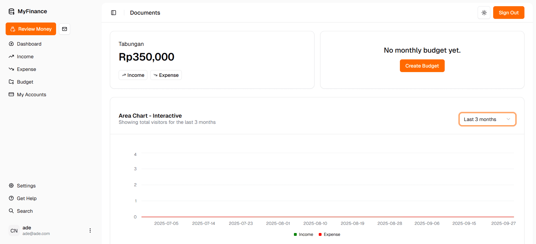The height and width of the screenshot is (244, 536).
Task: Click the Search magnifier icon
Action: (11, 211)
